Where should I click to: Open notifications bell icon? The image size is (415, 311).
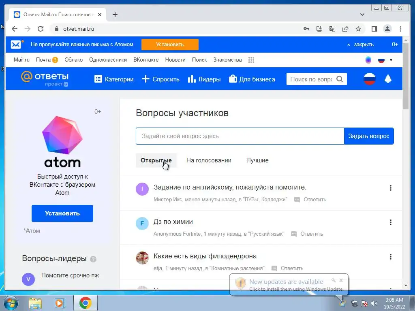pyautogui.click(x=388, y=79)
